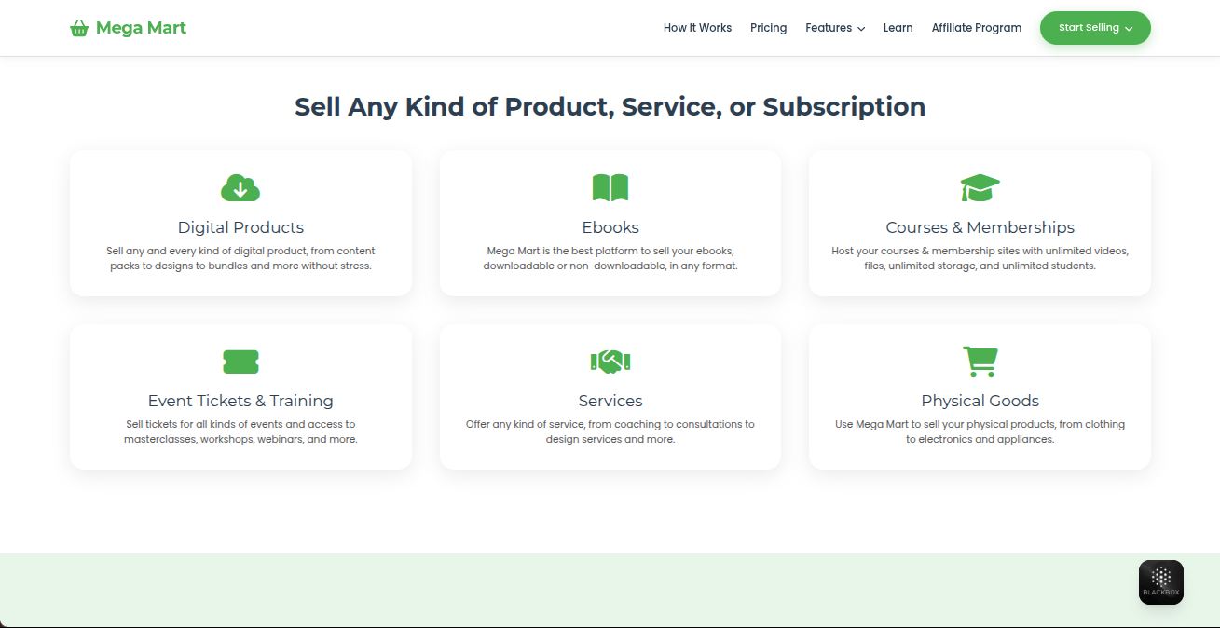Click the ticket icon
1220x628 pixels.
coord(240,362)
